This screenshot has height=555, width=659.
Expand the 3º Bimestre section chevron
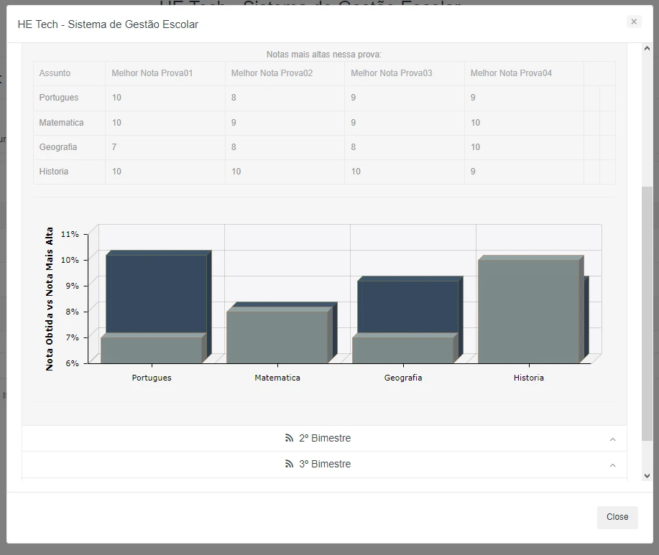coord(612,465)
